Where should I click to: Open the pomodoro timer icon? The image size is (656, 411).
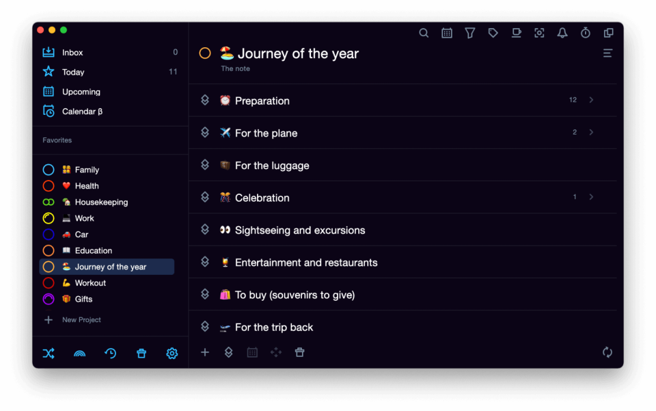[x=585, y=32]
